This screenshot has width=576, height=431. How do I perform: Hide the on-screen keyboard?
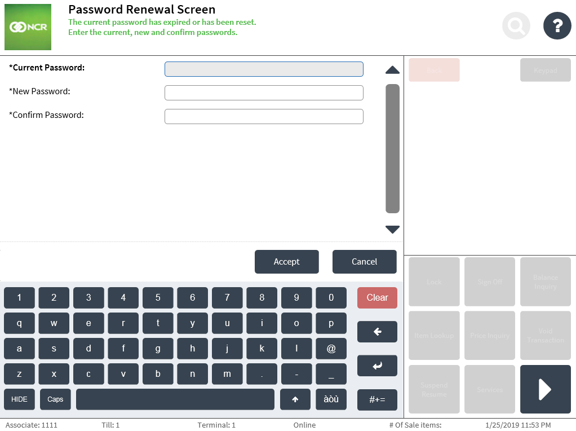pyautogui.click(x=19, y=399)
